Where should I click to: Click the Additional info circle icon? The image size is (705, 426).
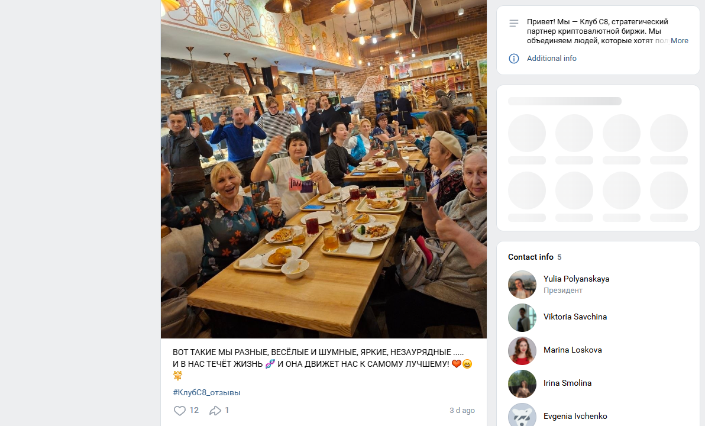[513, 59]
